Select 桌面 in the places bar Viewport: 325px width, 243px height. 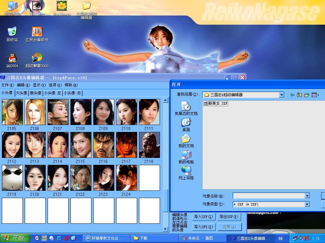click(x=186, y=124)
